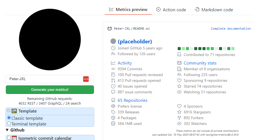Click the heart icon beside 4 Sponsors

point(179,106)
